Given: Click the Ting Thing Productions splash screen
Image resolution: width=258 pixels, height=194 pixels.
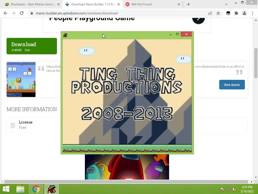Looking at the screenshot, I should click(127, 96).
